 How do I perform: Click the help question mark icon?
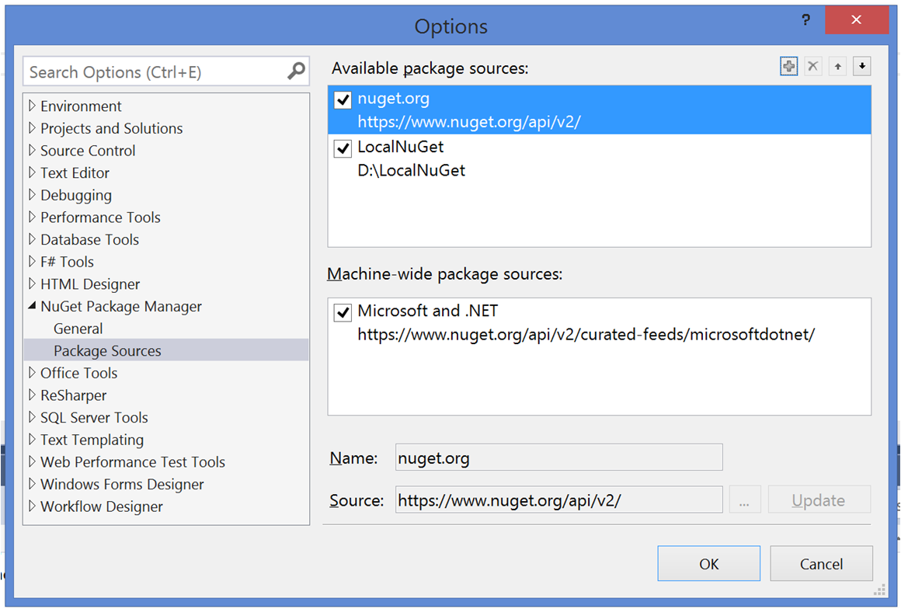pyautogui.click(x=805, y=19)
